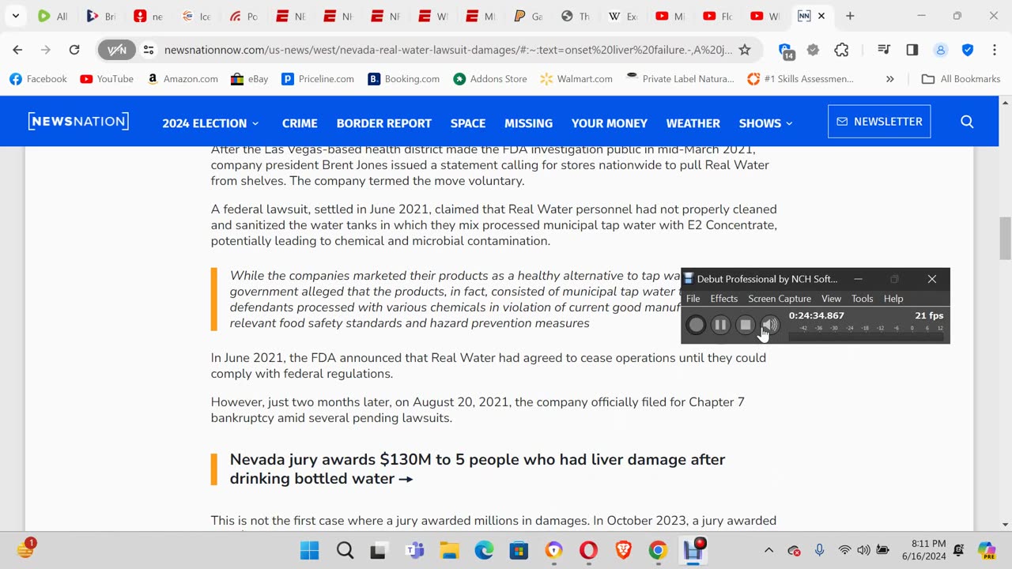Open Chrome Extensions puzzle icon
Image resolution: width=1012 pixels, height=569 pixels.
(841, 50)
